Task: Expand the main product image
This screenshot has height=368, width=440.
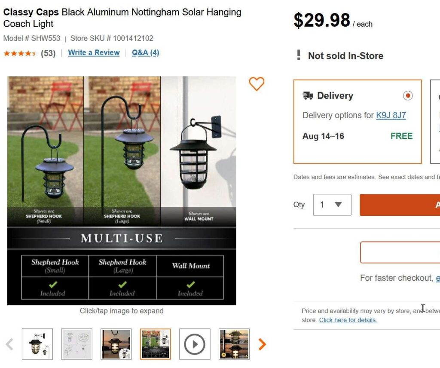Action: tap(122, 190)
